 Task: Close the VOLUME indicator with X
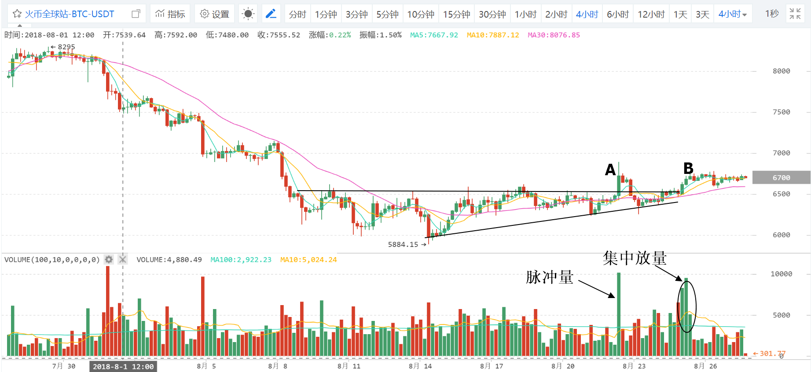pyautogui.click(x=123, y=259)
